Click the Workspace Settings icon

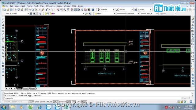click(x=31, y=13)
